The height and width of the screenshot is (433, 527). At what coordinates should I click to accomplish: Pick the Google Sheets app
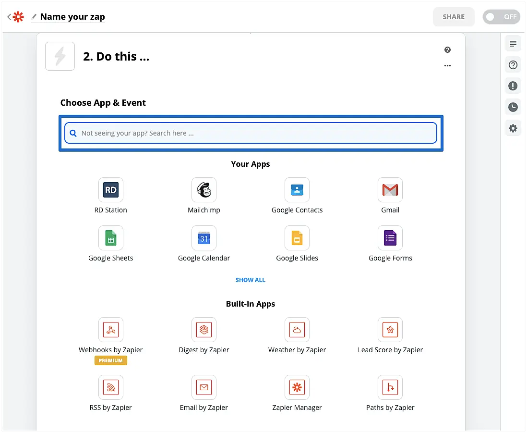(110, 238)
